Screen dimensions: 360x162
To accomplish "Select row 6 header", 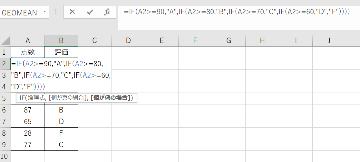I will click(5, 110).
